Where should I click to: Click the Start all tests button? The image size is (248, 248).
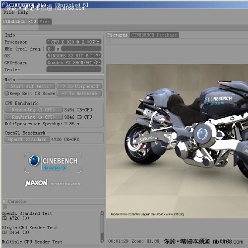[30, 86]
